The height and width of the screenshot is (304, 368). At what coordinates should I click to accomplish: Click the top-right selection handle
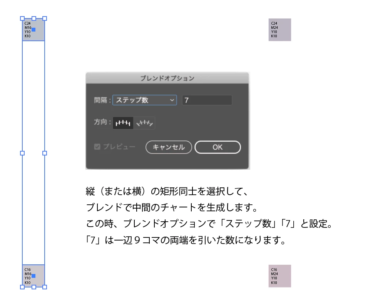(45, 18)
